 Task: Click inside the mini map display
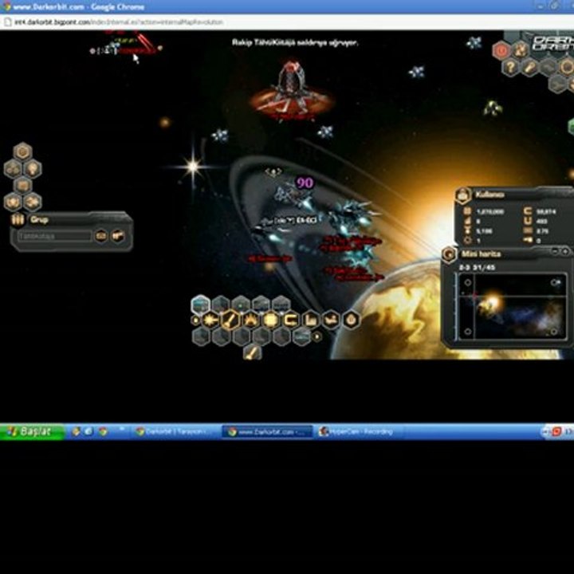pyautogui.click(x=513, y=306)
